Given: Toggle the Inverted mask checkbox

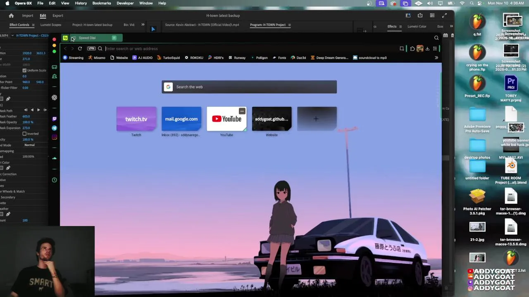Looking at the screenshot, I should (x=24, y=134).
